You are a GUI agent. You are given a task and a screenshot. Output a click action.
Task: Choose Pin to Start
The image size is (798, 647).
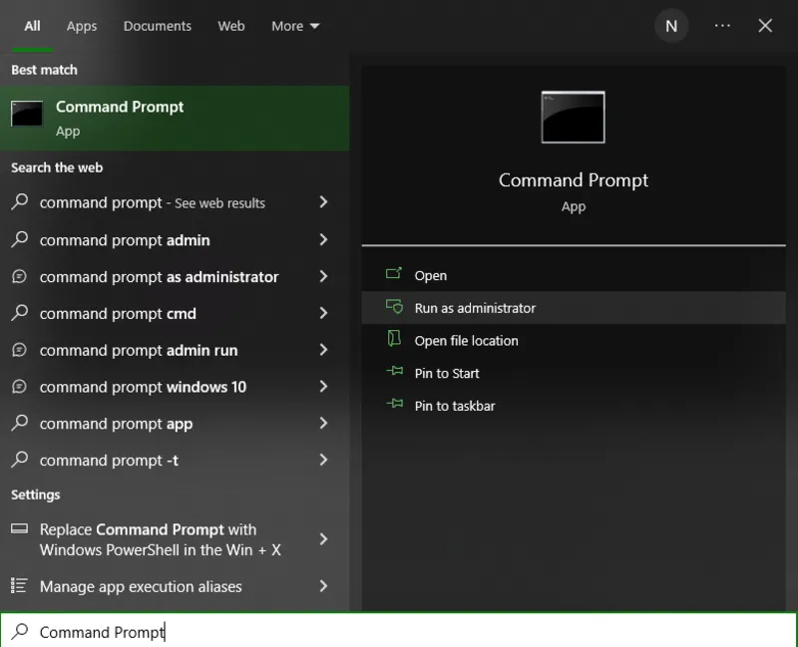574,373
